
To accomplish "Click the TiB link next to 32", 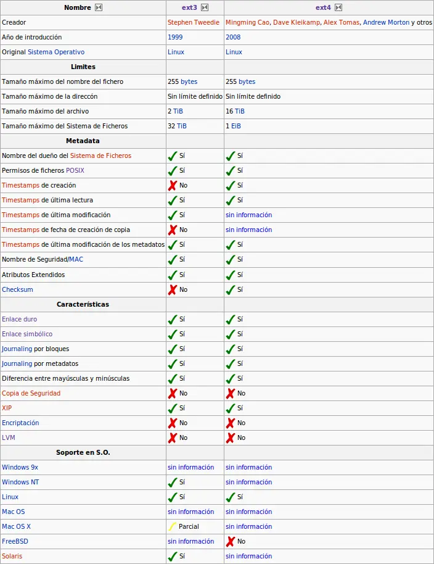I will pos(182,126).
